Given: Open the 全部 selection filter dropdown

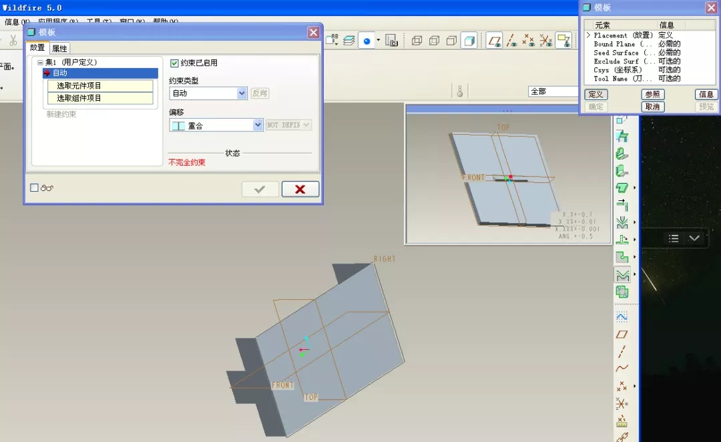Looking at the screenshot, I should (x=553, y=91).
